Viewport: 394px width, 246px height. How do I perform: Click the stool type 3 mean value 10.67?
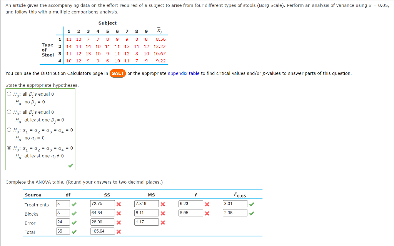tap(160, 54)
